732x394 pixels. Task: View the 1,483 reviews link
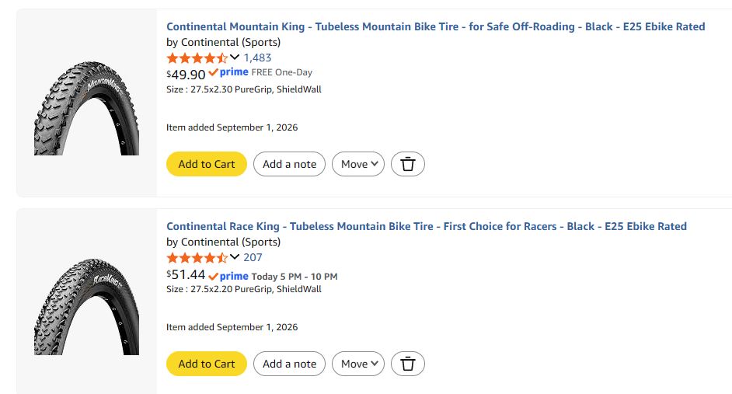(257, 58)
